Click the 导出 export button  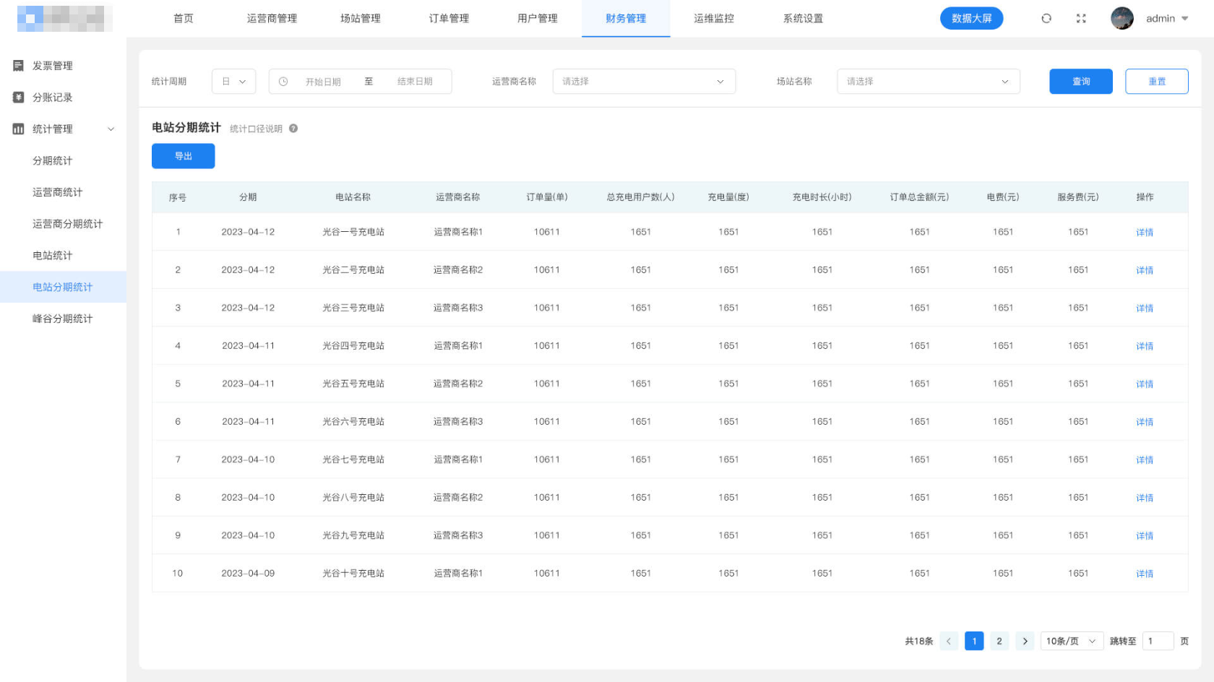pyautogui.click(x=183, y=156)
